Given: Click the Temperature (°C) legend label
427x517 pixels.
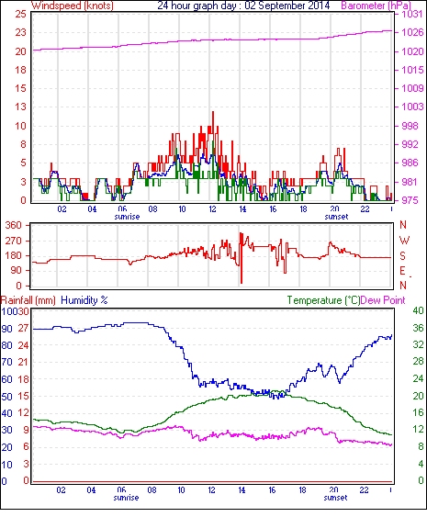Looking at the screenshot, I should pos(323,300).
